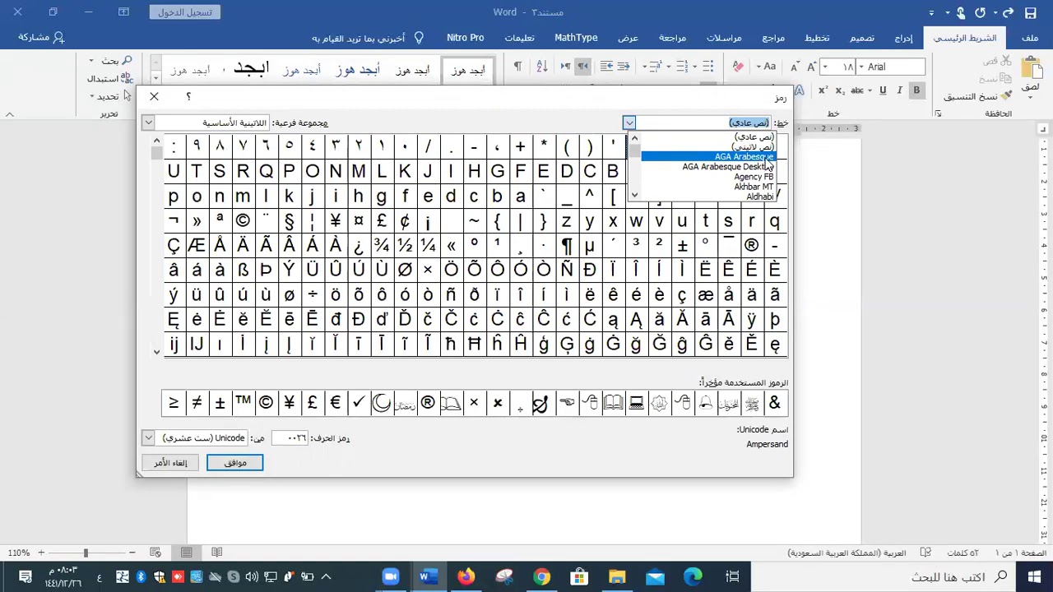Pick the registered sign in recent symbols
The image size is (1053, 592).
428,403
